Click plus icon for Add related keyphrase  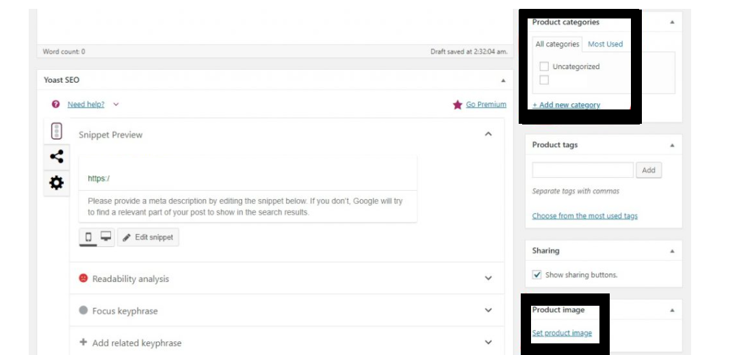83,342
